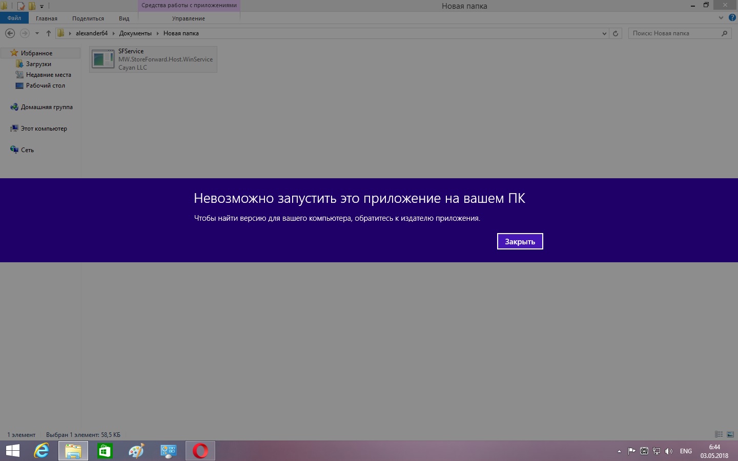
Task: Open Paint from the taskbar
Action: pyautogui.click(x=136, y=451)
